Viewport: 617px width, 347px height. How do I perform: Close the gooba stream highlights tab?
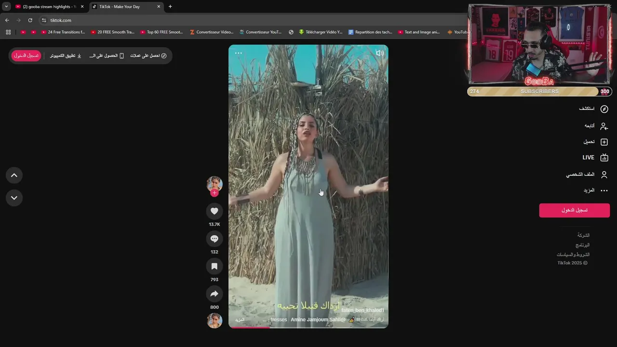[x=82, y=7]
